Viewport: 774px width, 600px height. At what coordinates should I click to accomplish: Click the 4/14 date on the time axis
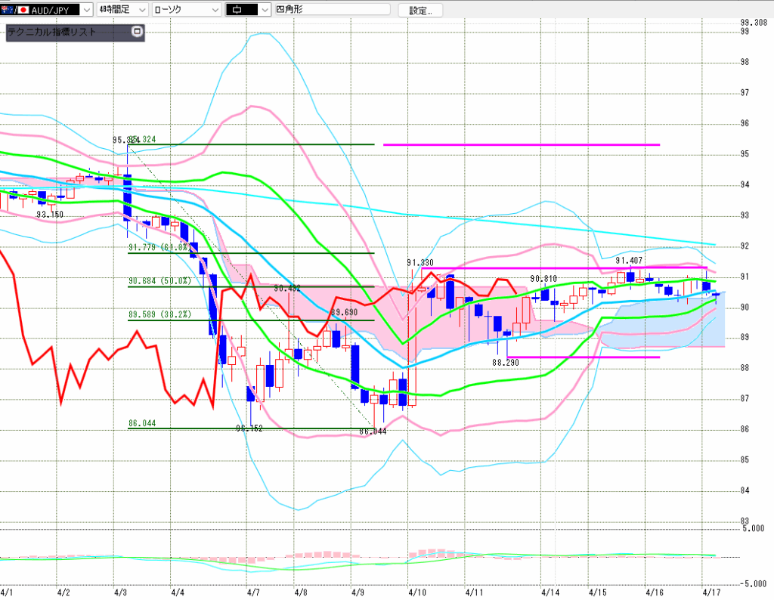550,592
